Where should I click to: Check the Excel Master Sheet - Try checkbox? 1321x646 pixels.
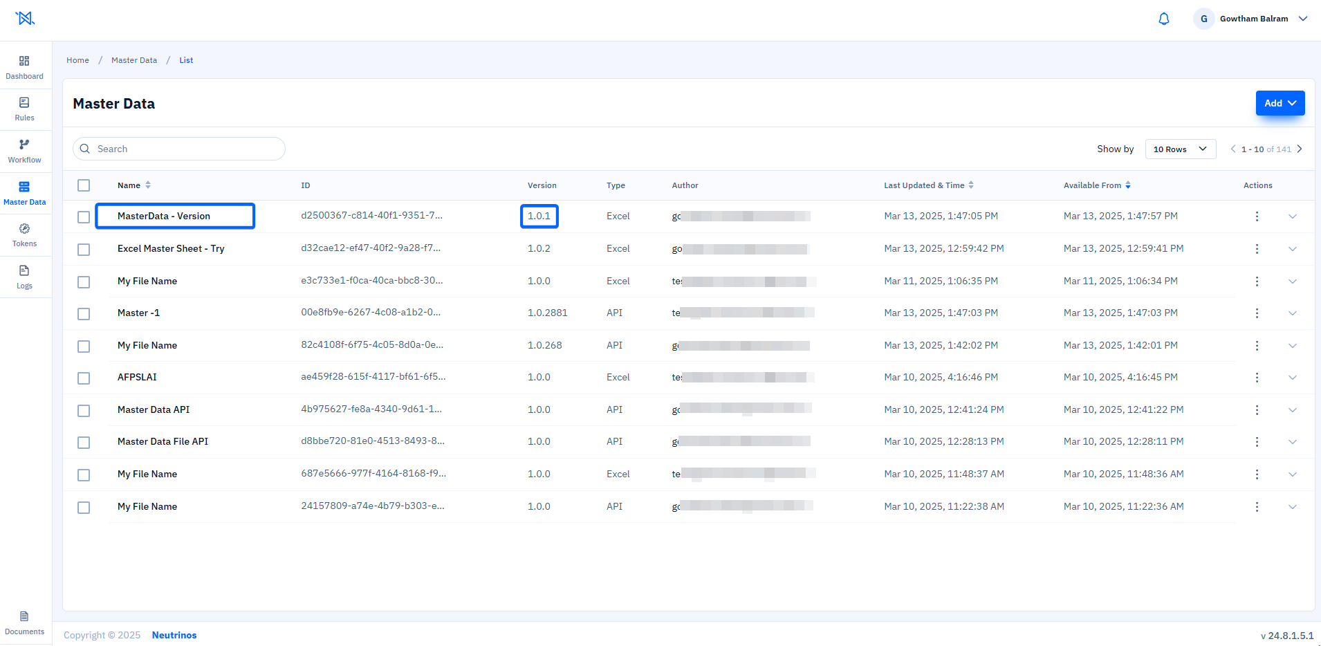(84, 250)
